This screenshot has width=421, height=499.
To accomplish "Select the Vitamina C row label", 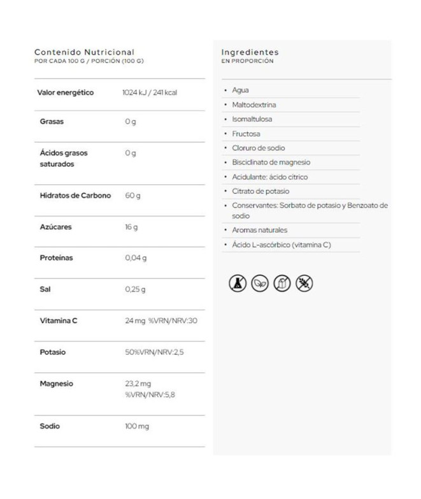I will coord(59,321).
